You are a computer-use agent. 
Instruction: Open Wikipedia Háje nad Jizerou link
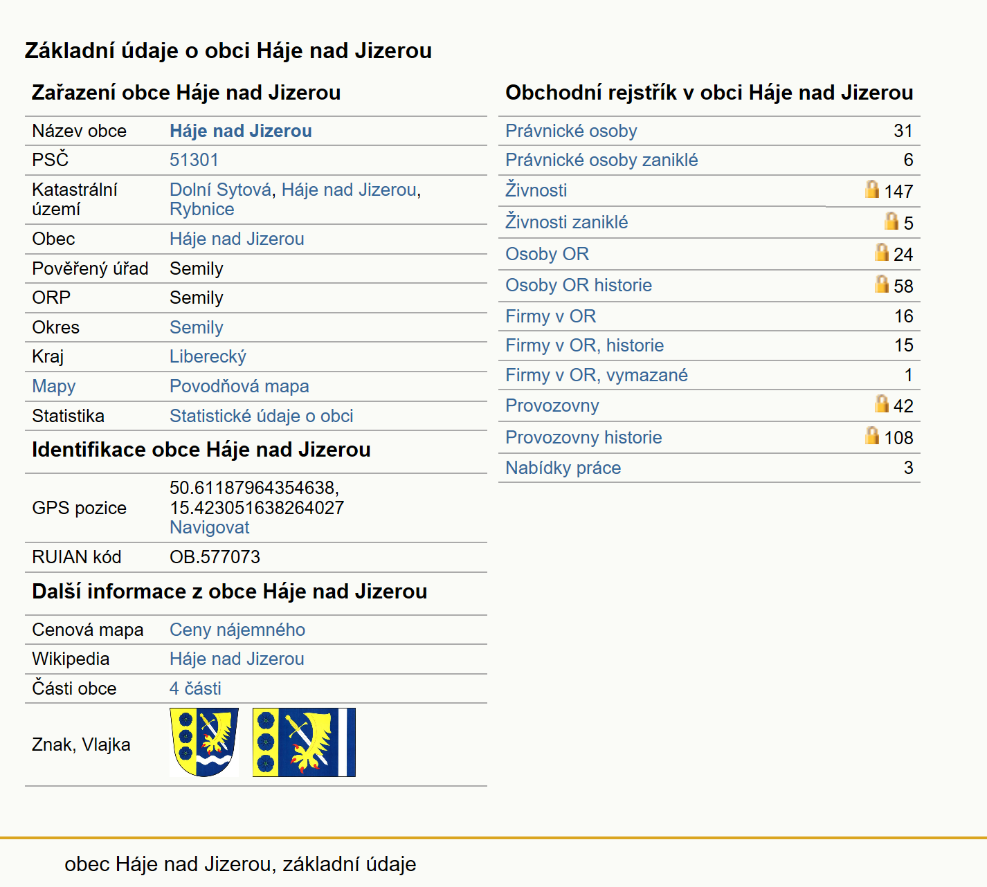(x=237, y=659)
